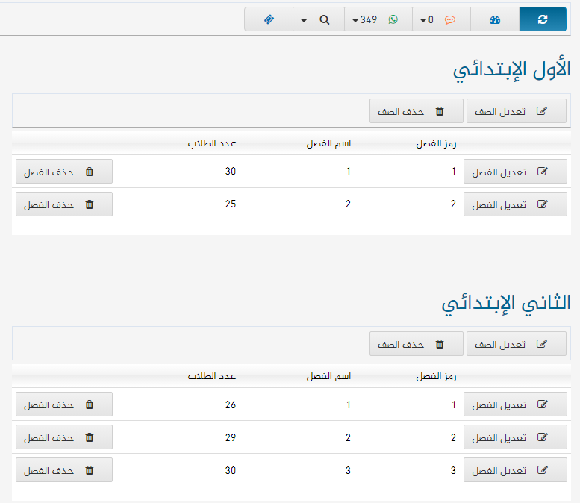Edit class 1 of الأول الإبتدائي
Image resolution: width=580 pixels, height=503 pixels.
tap(515, 172)
